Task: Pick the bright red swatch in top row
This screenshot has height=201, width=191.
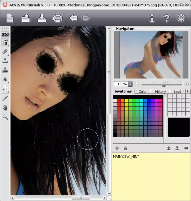Action: pyautogui.click(x=119, y=101)
